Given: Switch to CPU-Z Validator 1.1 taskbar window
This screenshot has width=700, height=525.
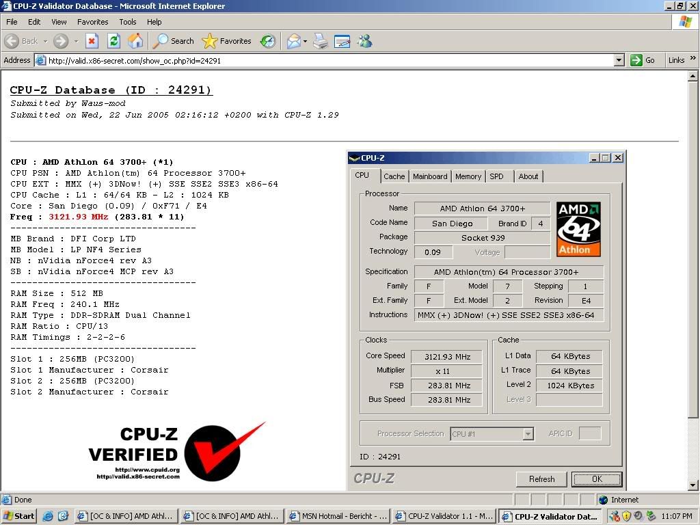Looking at the screenshot, I should pos(444,516).
